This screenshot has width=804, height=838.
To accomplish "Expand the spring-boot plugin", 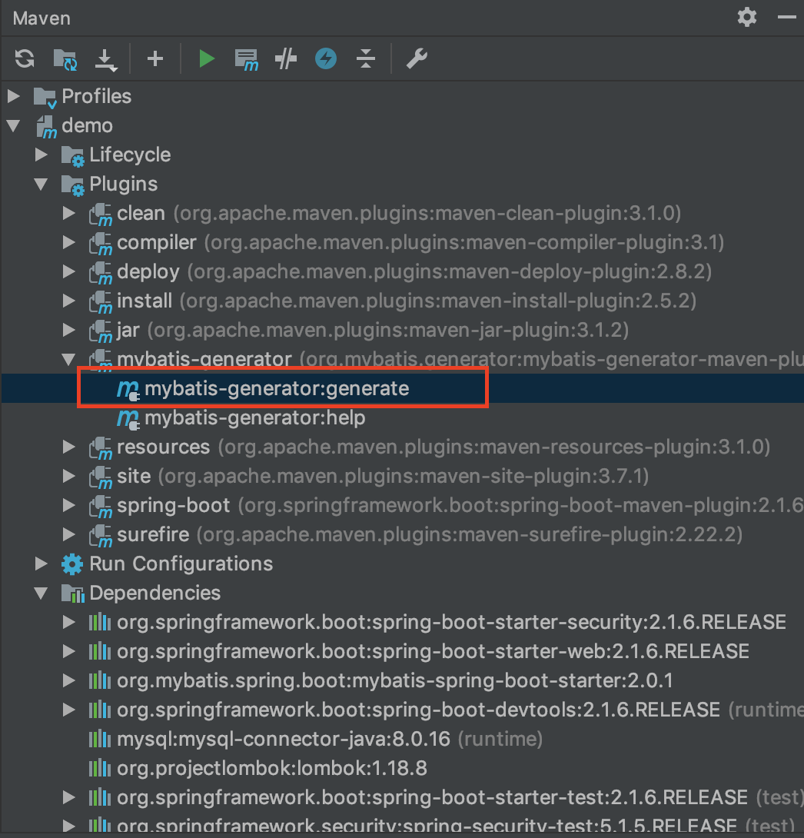I will (69, 505).
